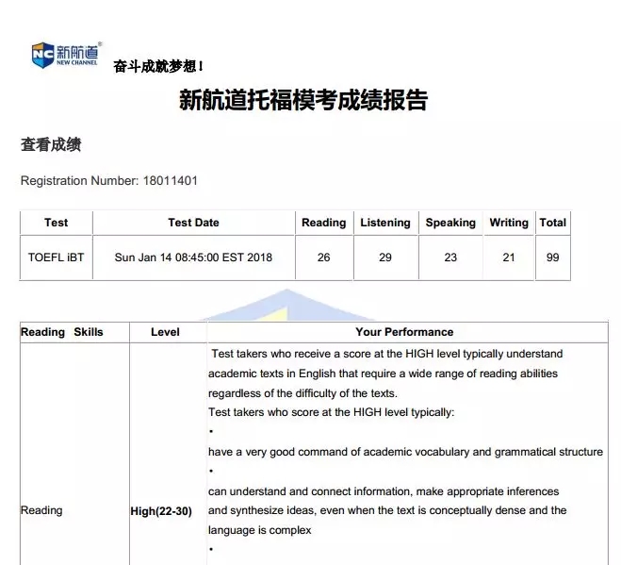
Task: Click line 'and synthesize ideas, even when the text'
Action: (x=387, y=510)
